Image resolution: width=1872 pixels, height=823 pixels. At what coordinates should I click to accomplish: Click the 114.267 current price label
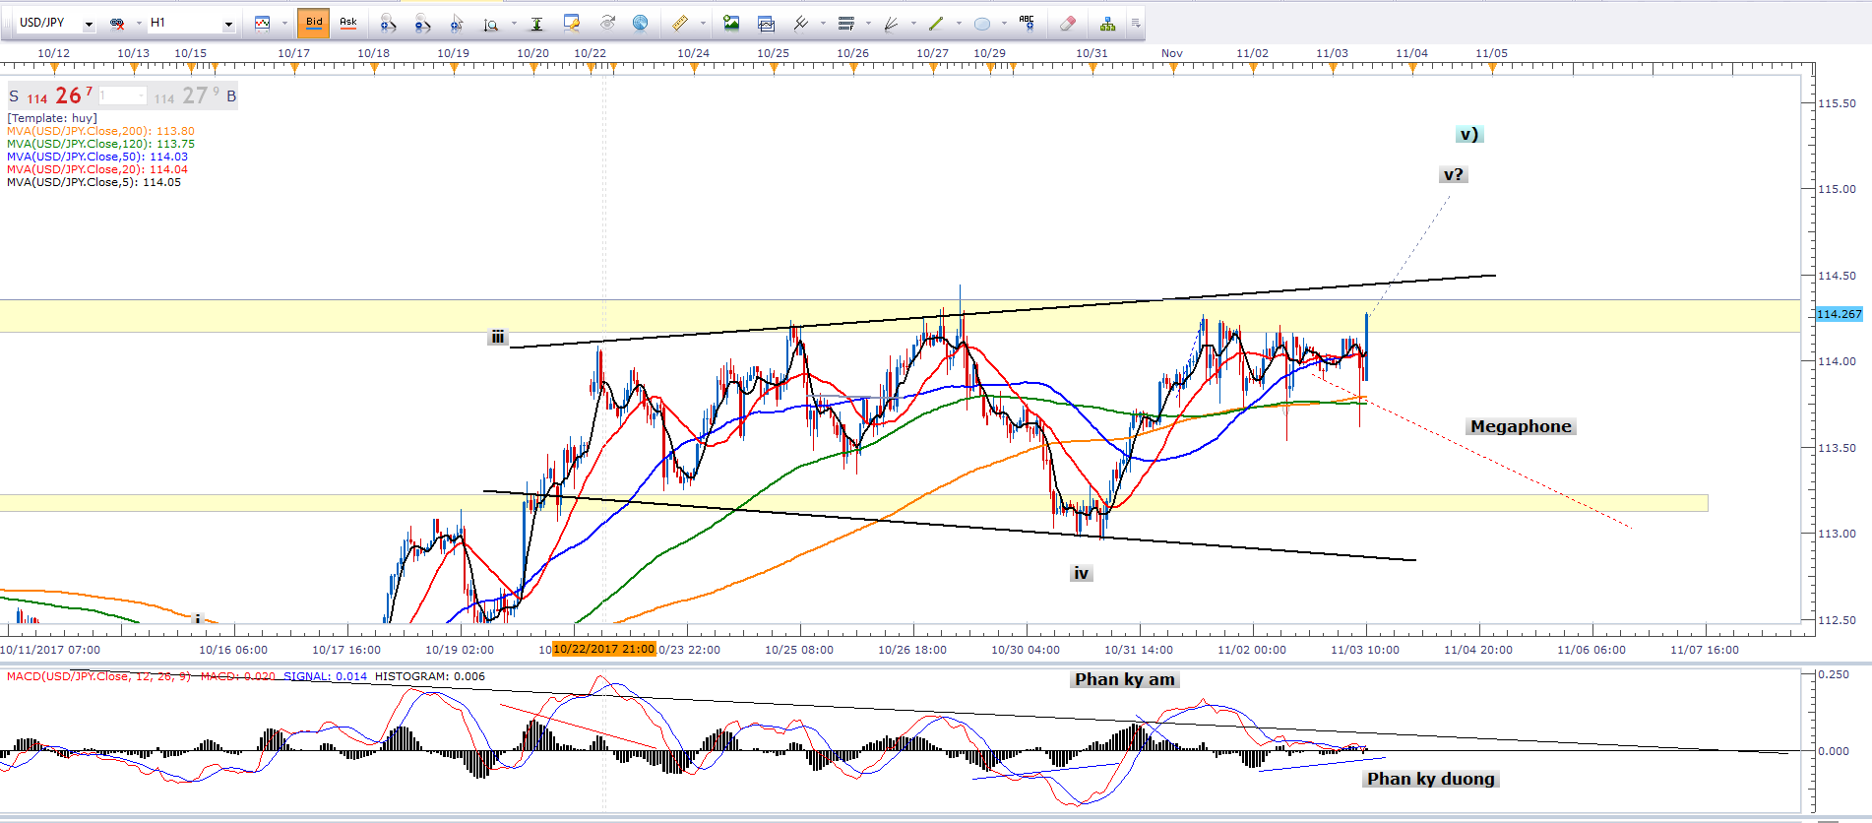[x=1839, y=314]
